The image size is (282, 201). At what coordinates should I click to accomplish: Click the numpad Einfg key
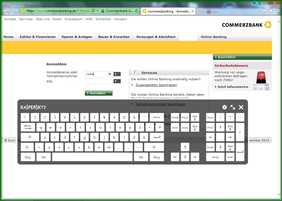pyautogui.click(x=215, y=157)
